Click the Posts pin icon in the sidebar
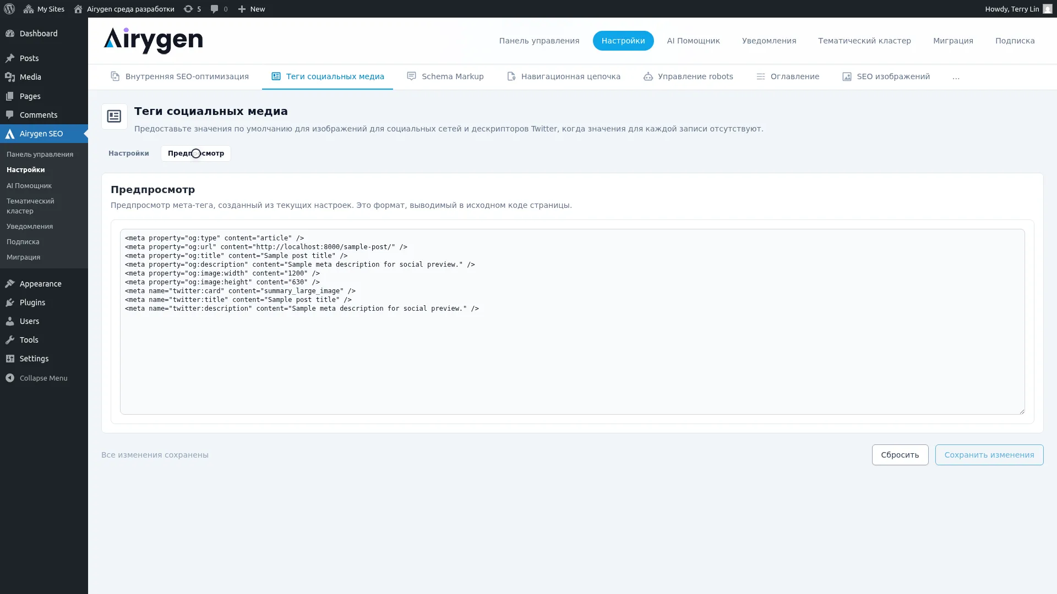Screen dimensions: 1057x594 tap(10, 58)
